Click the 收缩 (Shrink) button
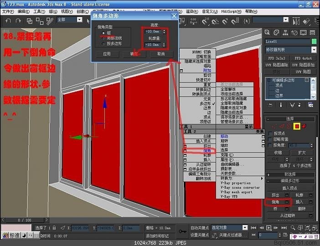The image size is (320, 246). point(278,153)
